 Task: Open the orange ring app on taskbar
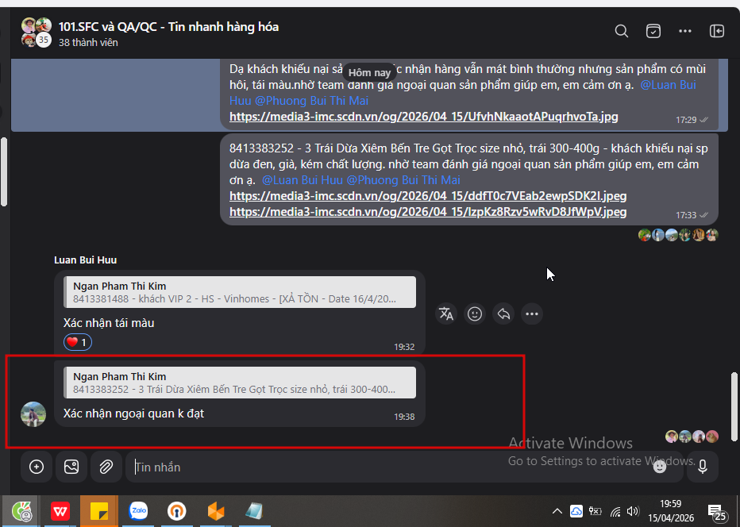point(177,511)
